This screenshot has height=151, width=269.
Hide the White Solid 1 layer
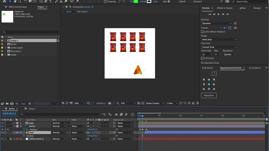click(3, 139)
